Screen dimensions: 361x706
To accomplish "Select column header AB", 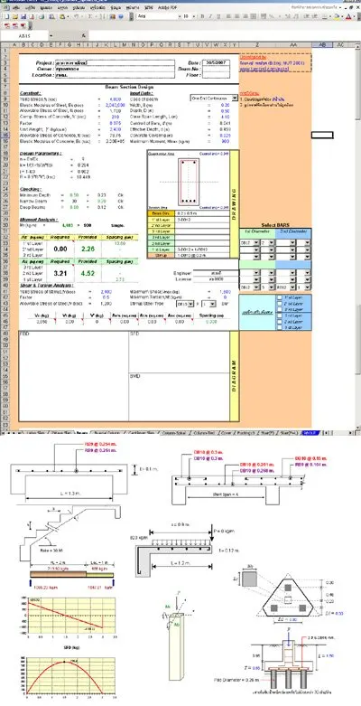I will [322, 45].
